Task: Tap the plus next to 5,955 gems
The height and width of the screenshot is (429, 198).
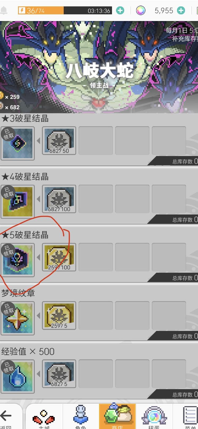Action: pos(181,11)
